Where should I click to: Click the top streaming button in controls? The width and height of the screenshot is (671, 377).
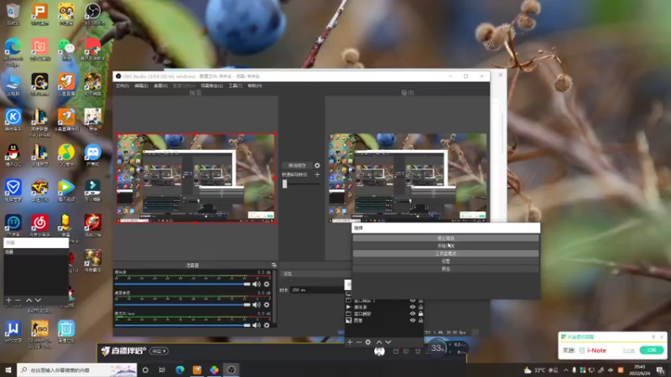(445, 238)
